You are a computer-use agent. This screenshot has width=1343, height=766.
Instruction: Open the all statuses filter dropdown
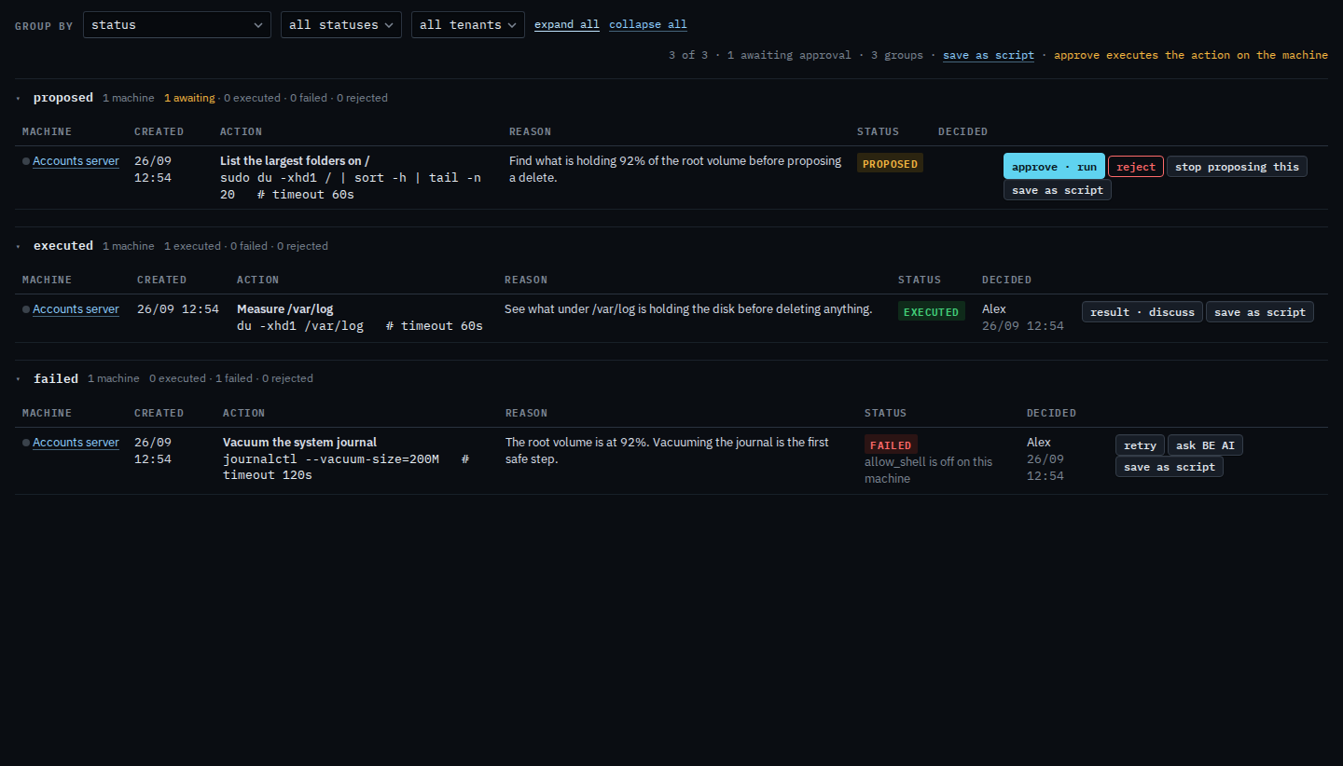click(341, 24)
